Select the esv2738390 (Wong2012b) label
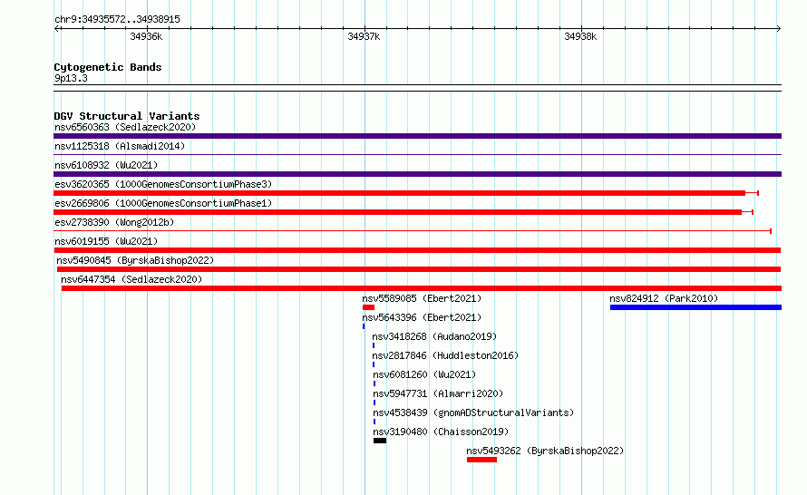The width and height of the screenshot is (807, 495). (114, 222)
